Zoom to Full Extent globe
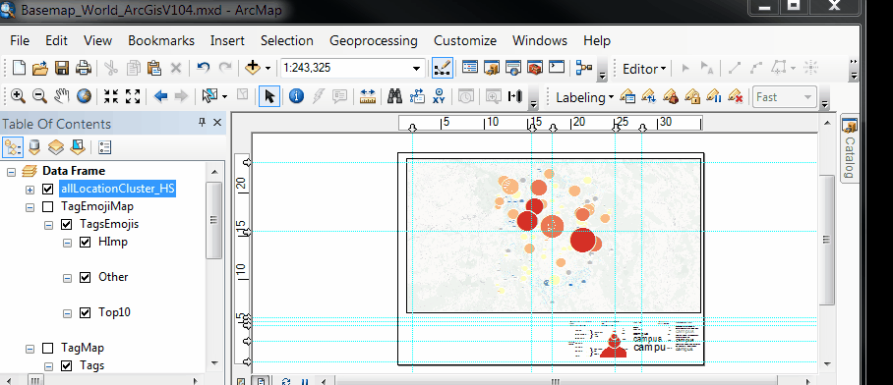893x385 pixels. click(84, 96)
